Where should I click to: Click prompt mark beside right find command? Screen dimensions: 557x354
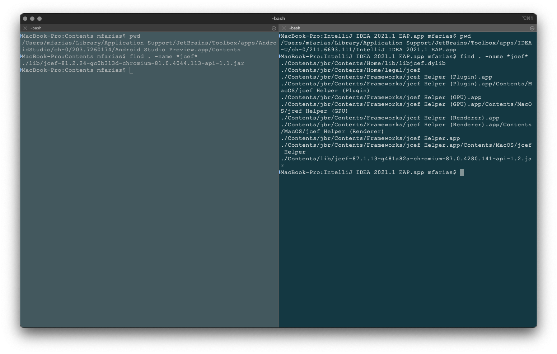(280, 56)
